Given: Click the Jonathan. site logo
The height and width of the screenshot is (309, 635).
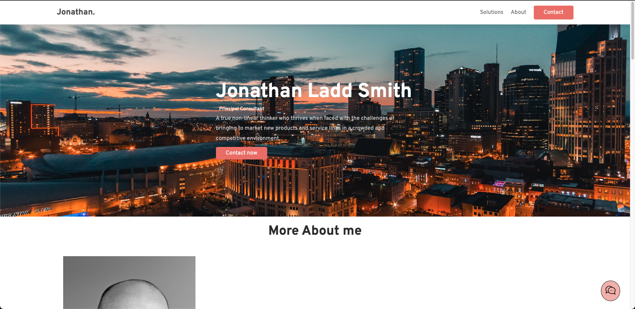Looking at the screenshot, I should [x=76, y=12].
